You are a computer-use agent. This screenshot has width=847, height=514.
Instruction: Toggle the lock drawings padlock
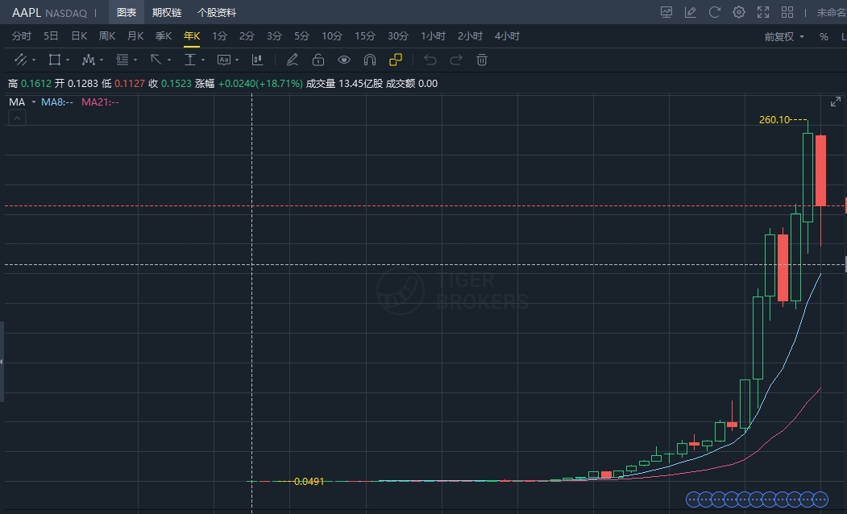click(318, 60)
